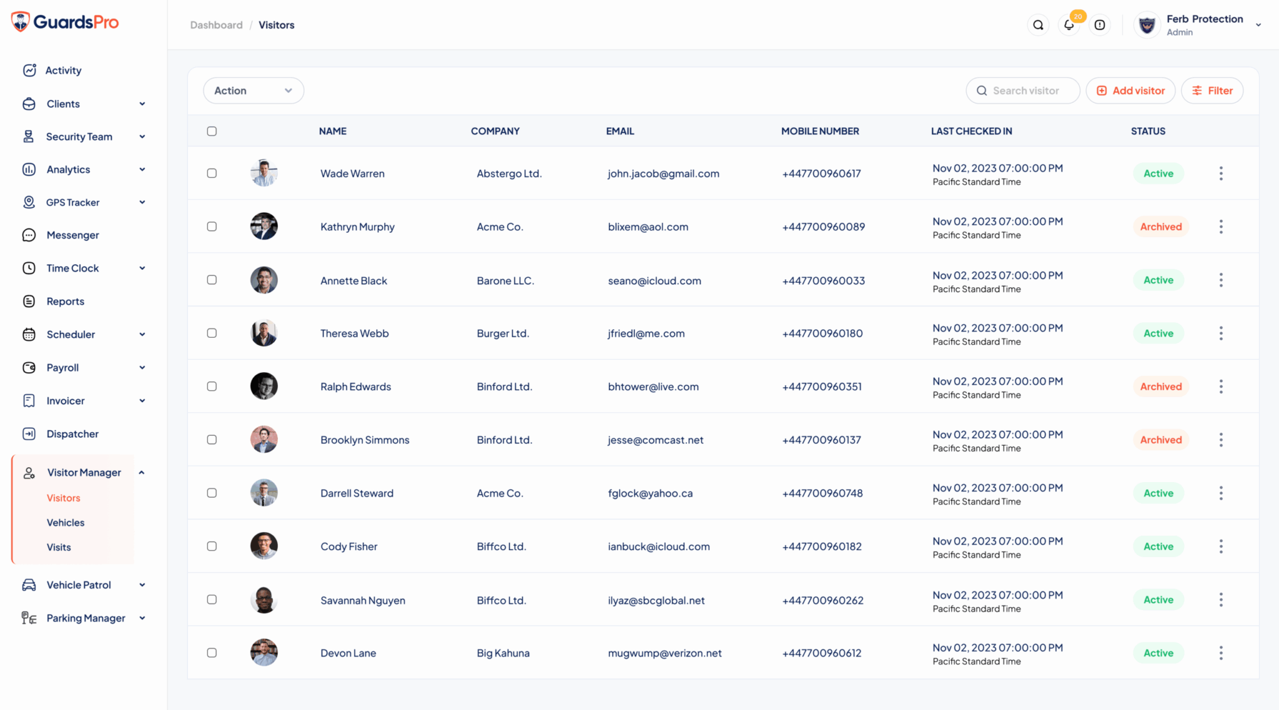Image resolution: width=1279 pixels, height=710 pixels.
Task: Open three-dot menu for Devon Lane
Action: click(x=1220, y=653)
